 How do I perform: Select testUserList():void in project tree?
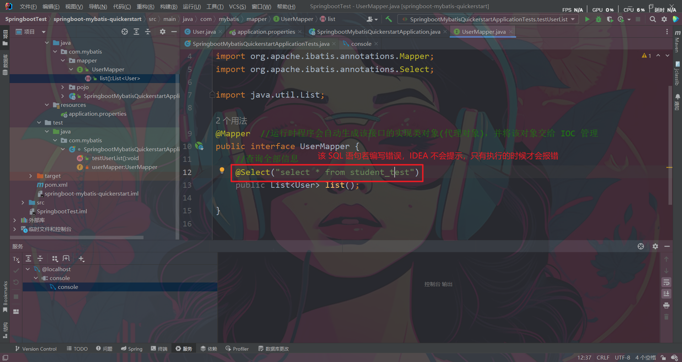pos(115,158)
